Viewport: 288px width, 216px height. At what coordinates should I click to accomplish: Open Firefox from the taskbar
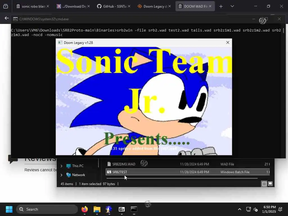click(84, 209)
